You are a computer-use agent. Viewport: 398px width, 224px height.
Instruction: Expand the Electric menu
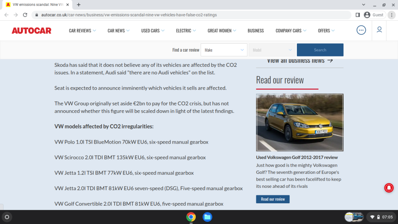click(186, 31)
